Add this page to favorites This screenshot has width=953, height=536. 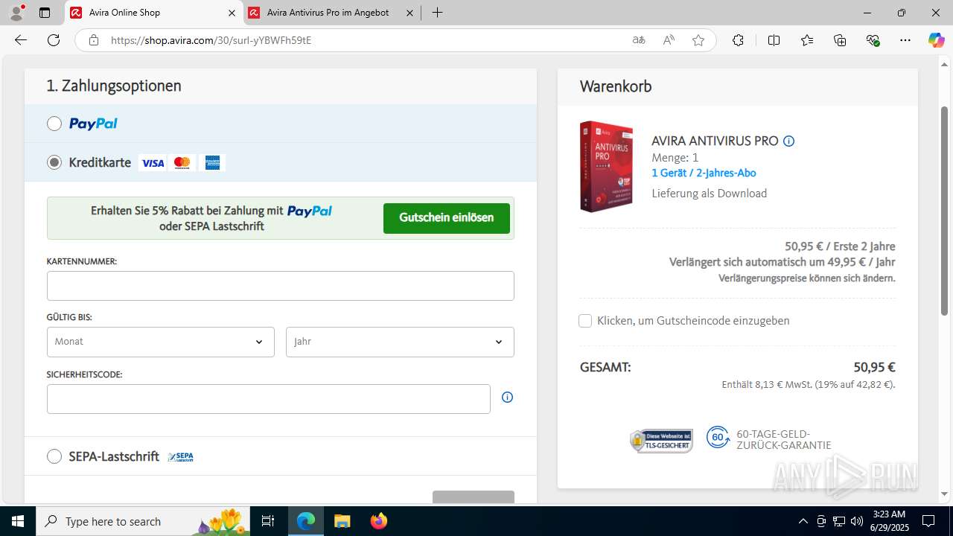tap(698, 40)
